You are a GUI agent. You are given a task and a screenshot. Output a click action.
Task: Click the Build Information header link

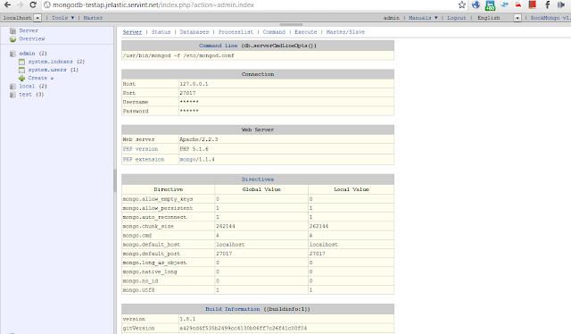click(232, 309)
